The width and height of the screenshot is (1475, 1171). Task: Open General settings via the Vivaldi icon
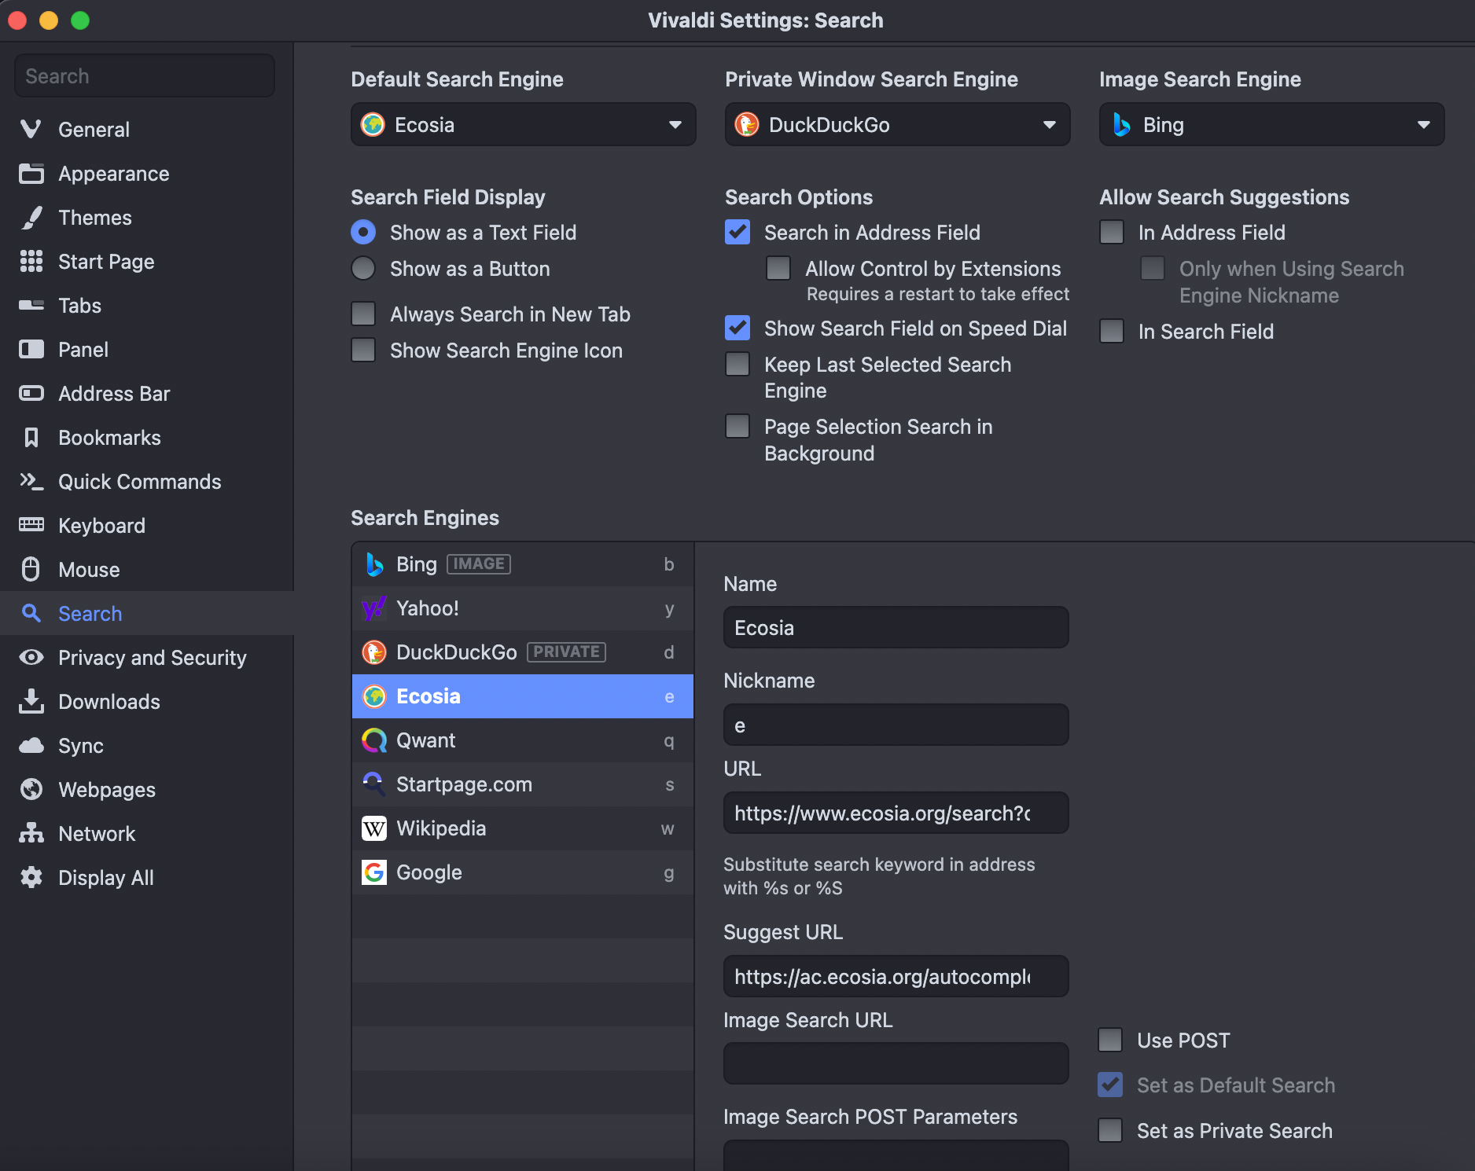tap(31, 129)
